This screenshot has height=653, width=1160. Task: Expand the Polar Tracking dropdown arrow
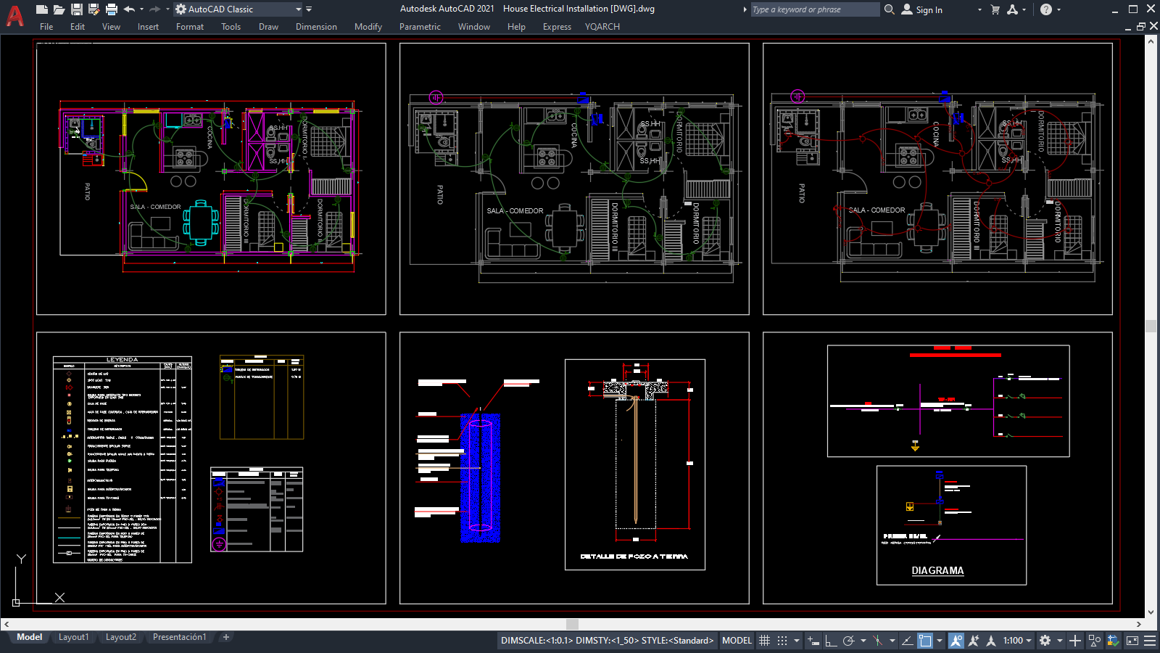tap(863, 641)
